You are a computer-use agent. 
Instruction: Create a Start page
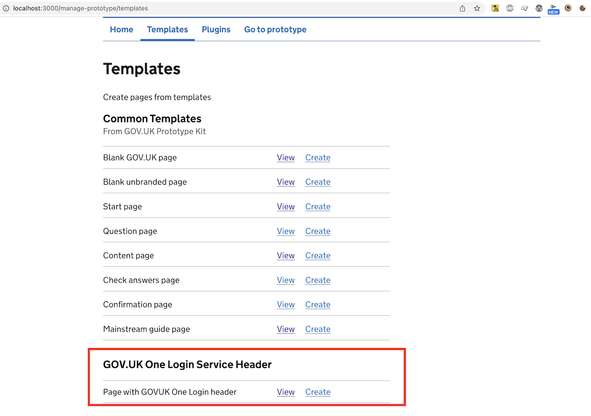point(318,206)
